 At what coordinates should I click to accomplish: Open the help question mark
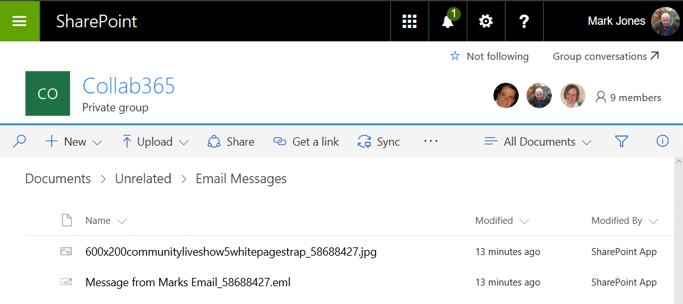524,22
